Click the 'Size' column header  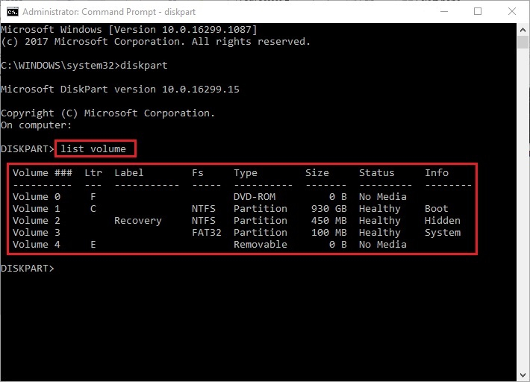[317, 173]
